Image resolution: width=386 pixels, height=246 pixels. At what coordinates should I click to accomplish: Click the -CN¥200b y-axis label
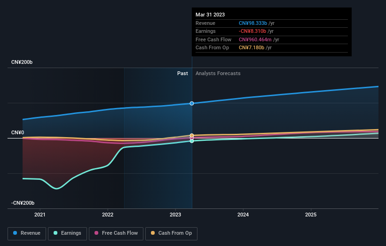coord(23,203)
